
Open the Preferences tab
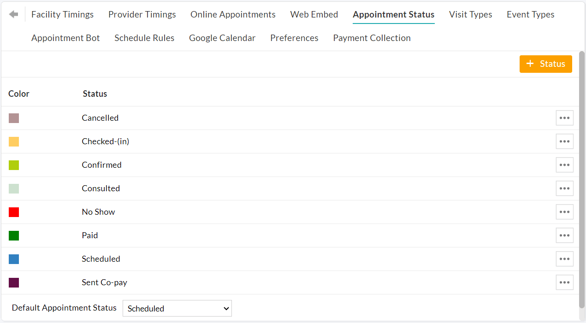pos(294,38)
